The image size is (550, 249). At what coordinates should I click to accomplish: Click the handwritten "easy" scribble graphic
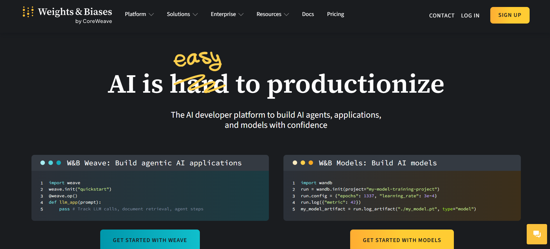198,60
